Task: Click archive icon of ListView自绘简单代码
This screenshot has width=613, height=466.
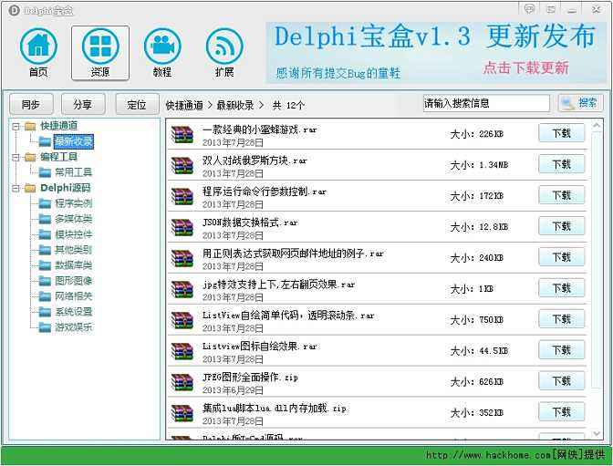Action: pos(182,320)
